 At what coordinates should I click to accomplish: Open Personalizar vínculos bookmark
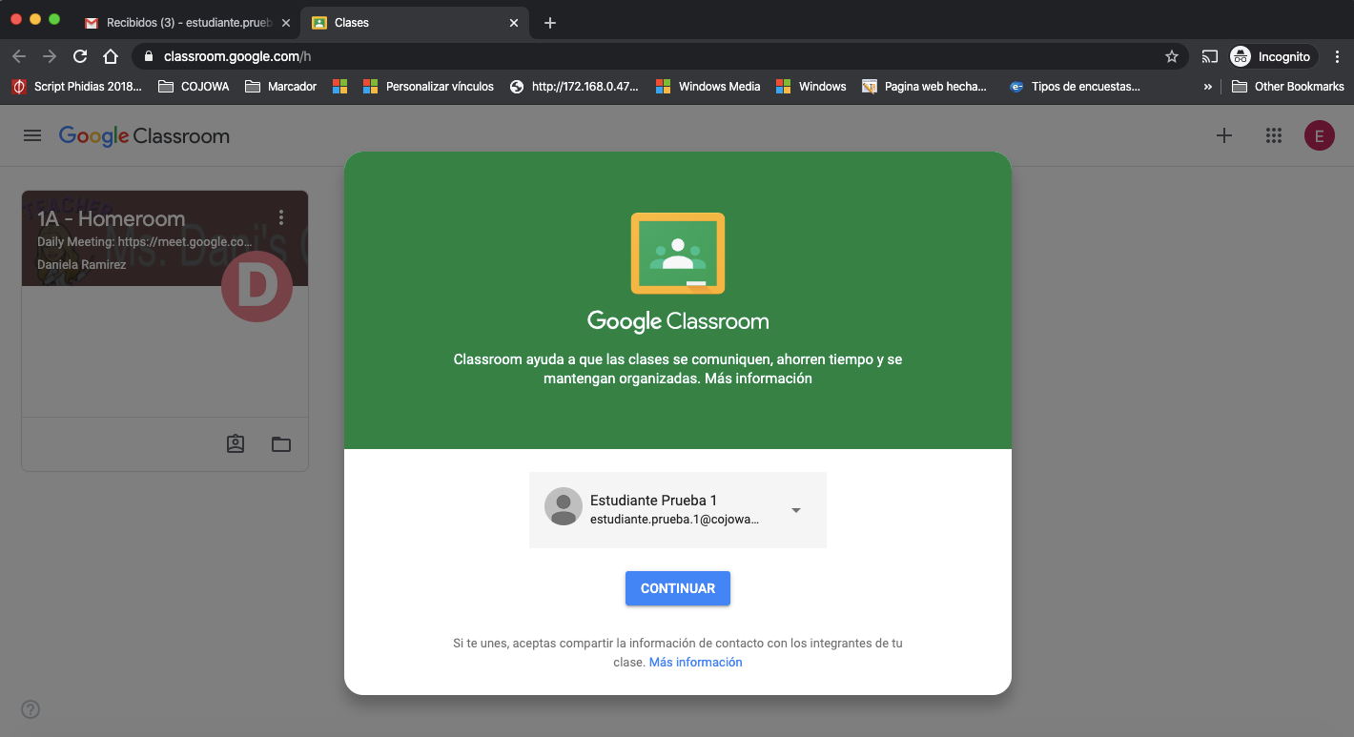tap(428, 86)
